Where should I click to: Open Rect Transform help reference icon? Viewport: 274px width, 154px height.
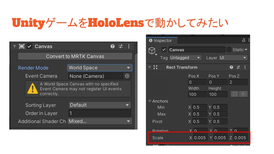click(231, 67)
